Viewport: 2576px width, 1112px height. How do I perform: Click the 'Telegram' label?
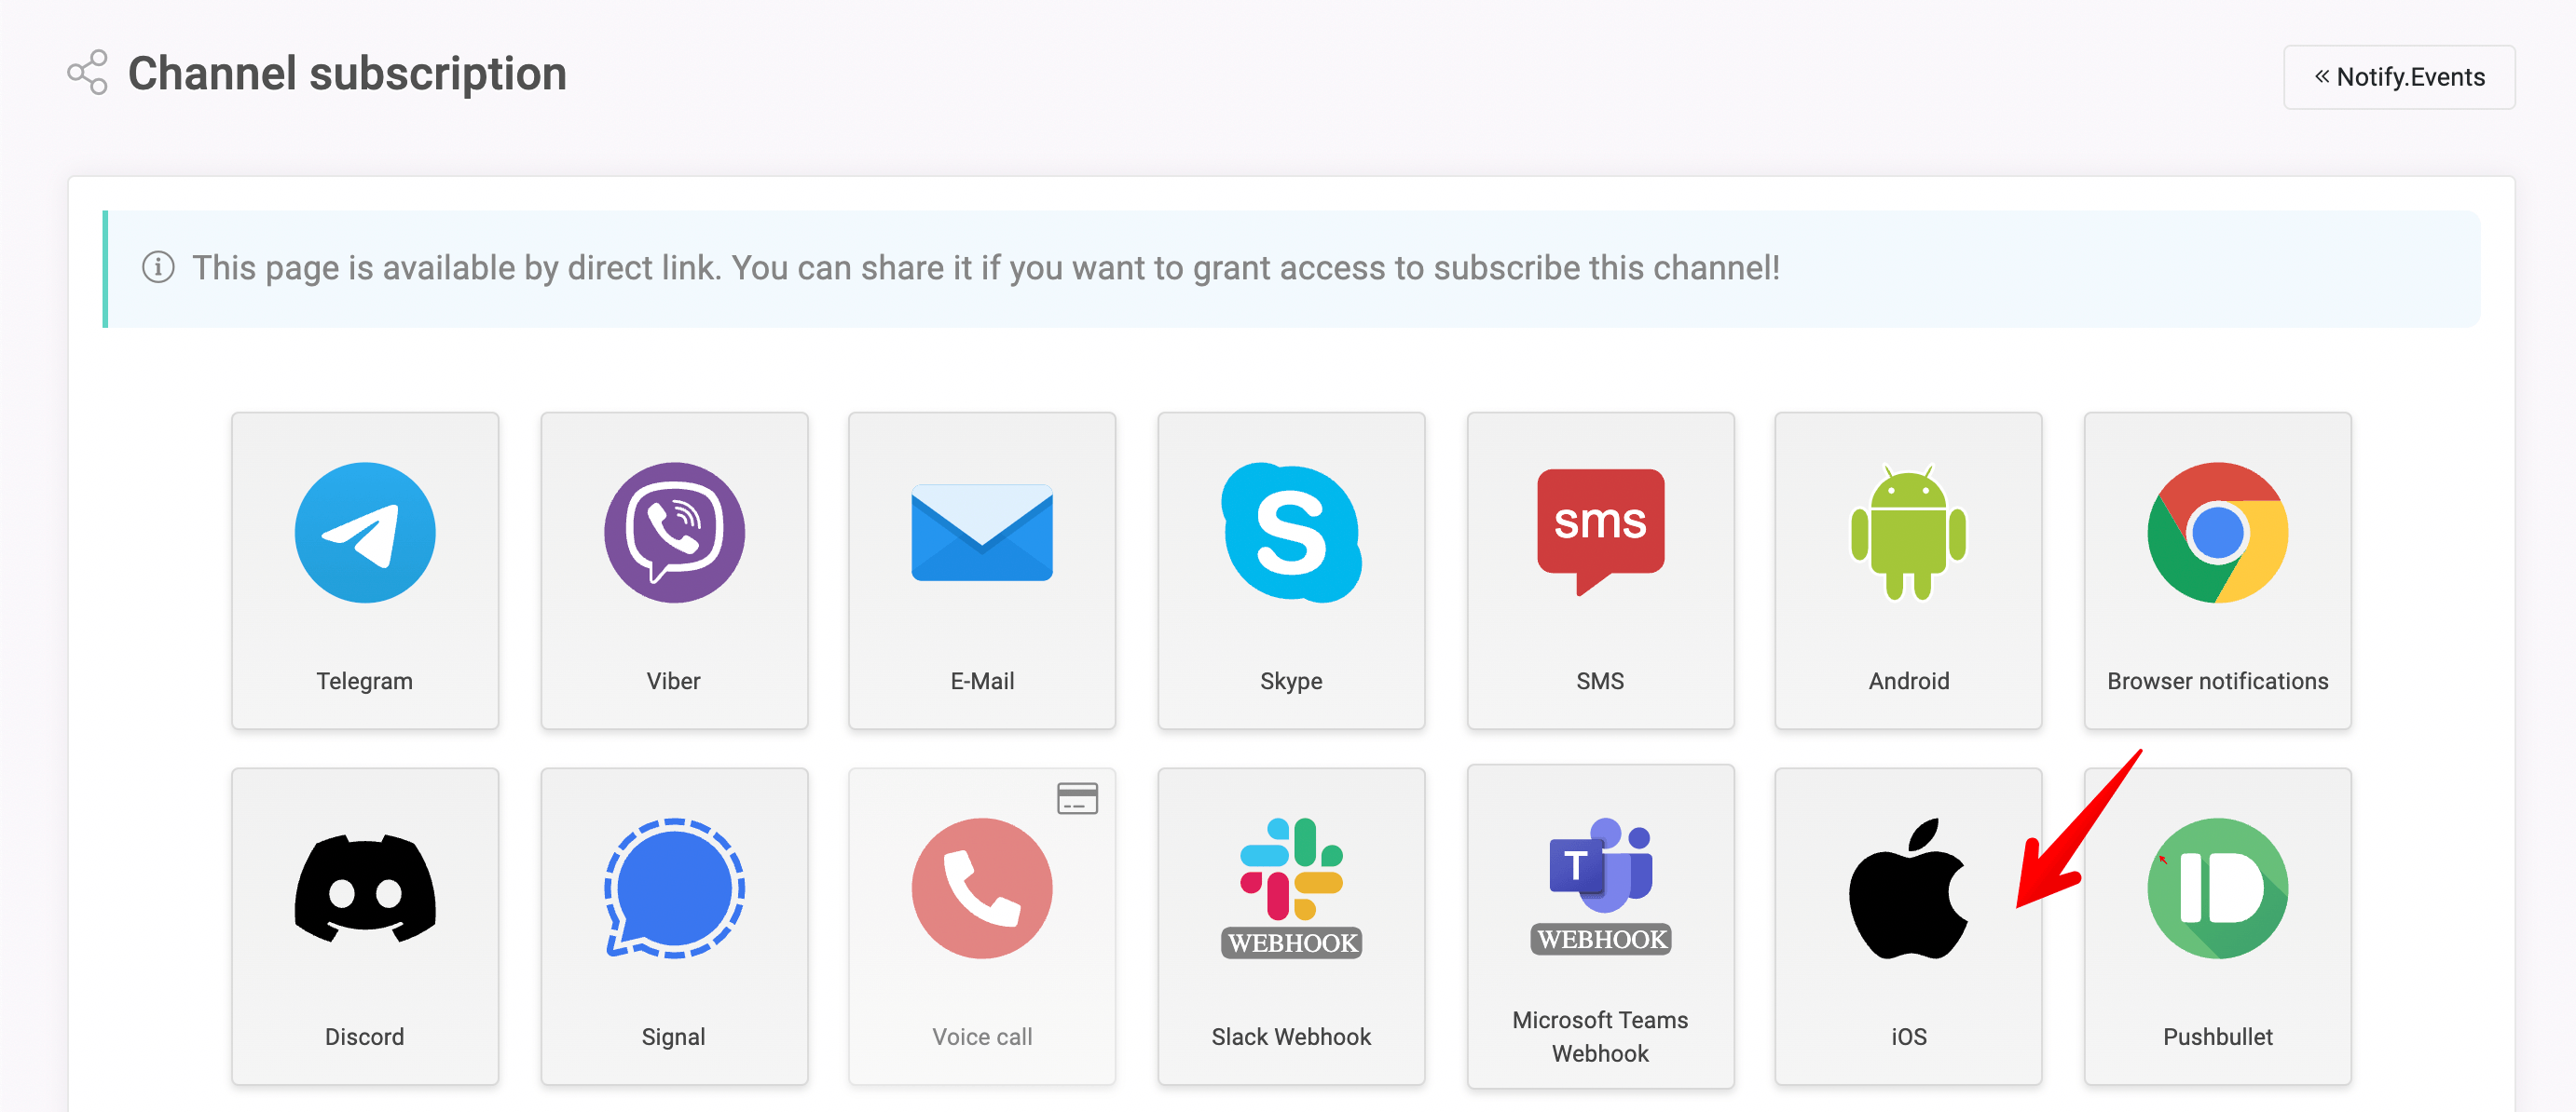coord(365,681)
